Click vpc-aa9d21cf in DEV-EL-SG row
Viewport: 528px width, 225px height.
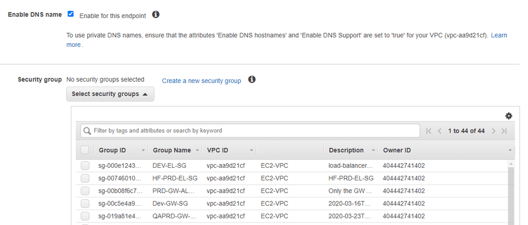226,165
